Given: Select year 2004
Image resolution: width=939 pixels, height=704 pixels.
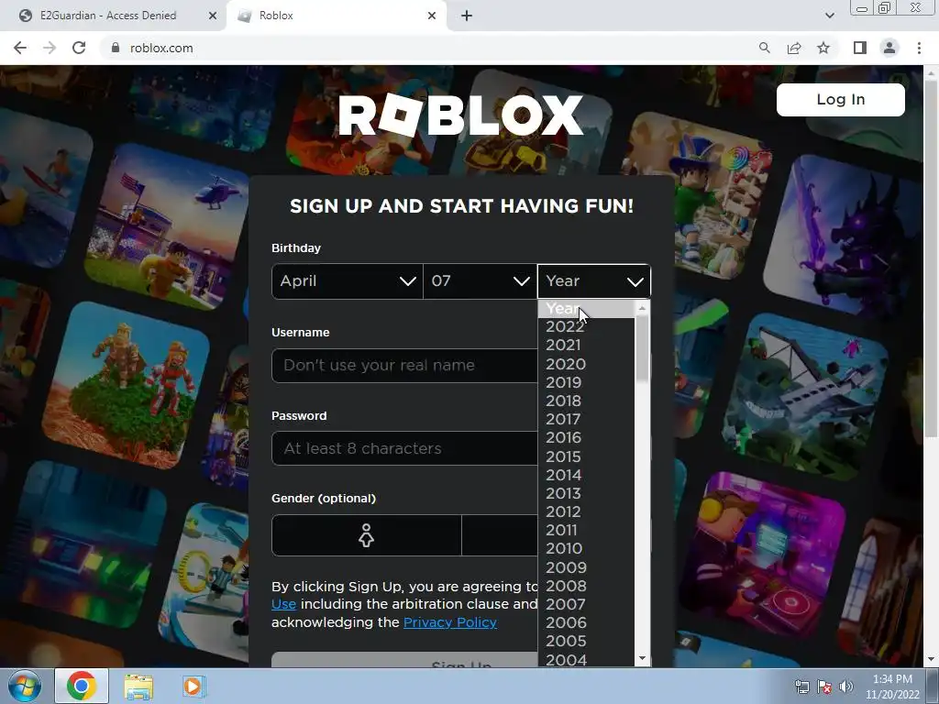Looking at the screenshot, I should pos(586,659).
